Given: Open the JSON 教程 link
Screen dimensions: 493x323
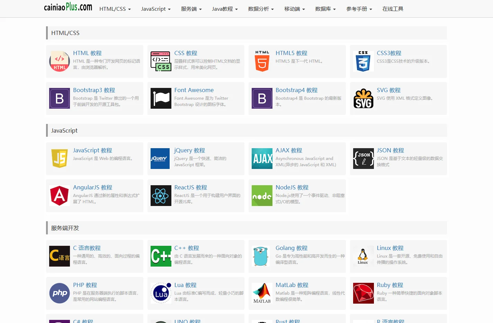Looking at the screenshot, I should tap(390, 150).
